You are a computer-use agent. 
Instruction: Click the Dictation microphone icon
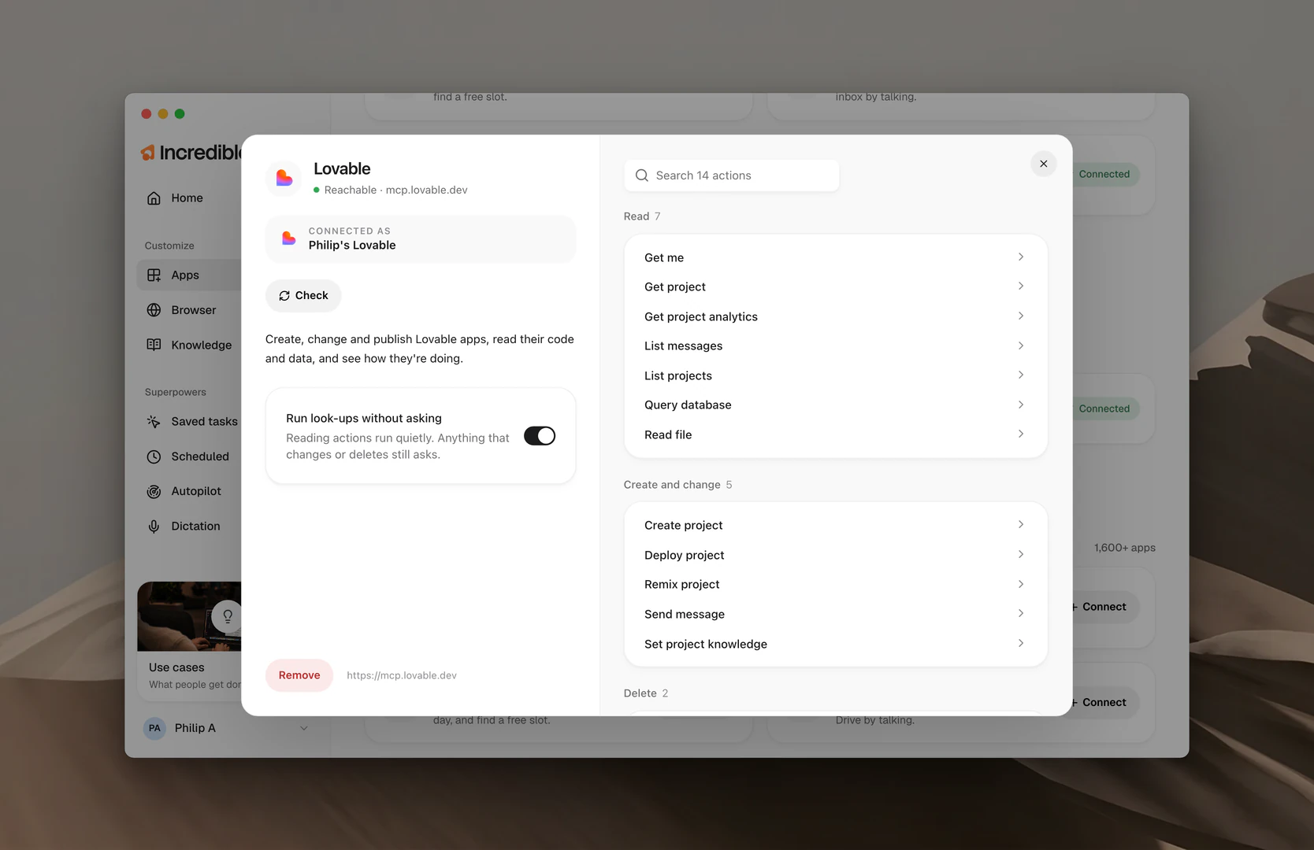pos(154,526)
